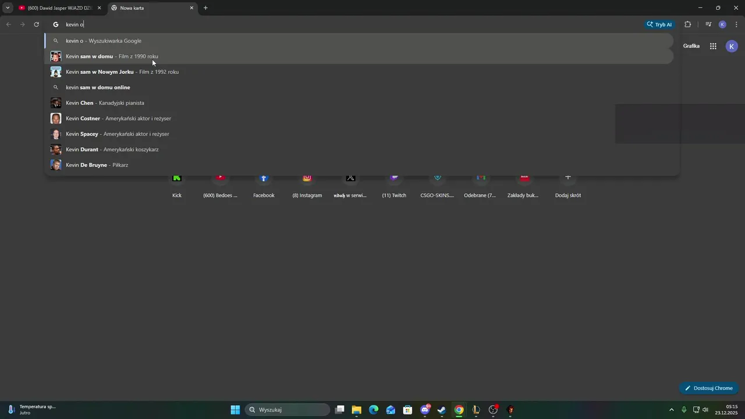Screen dimensions: 745x419
Task: Open the media controls icon in toolbar
Action: (x=708, y=24)
